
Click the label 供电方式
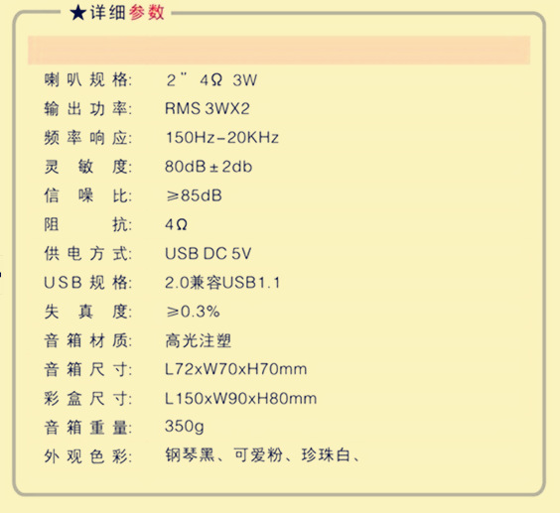87,253
